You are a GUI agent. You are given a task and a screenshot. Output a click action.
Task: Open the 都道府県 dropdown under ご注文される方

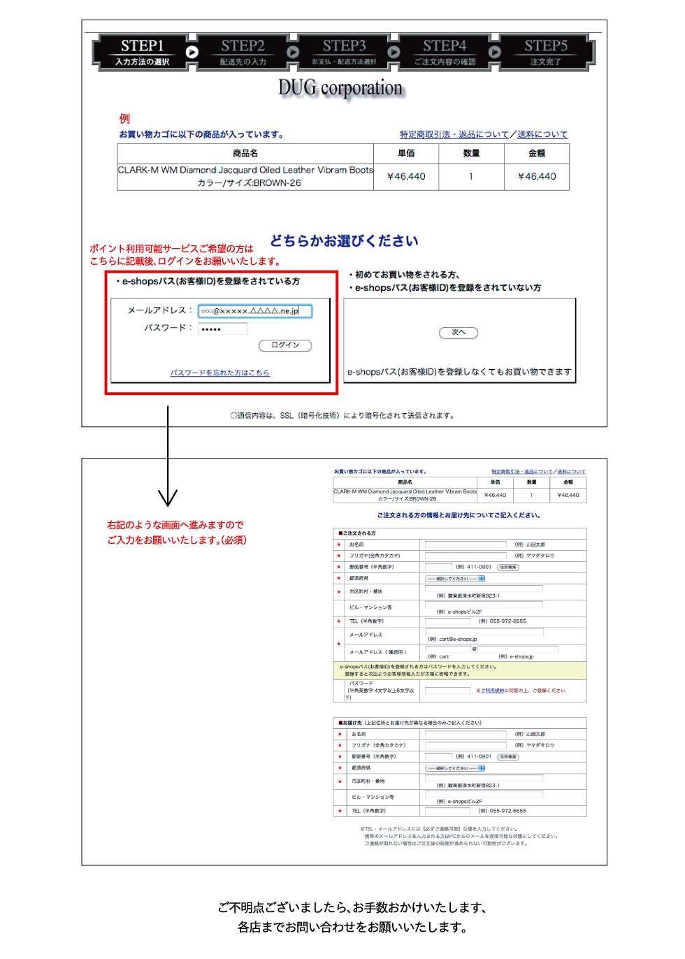tap(455, 579)
